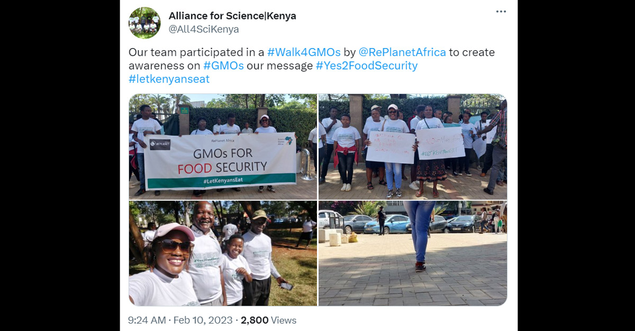Click the parked blue car in bottom-right photo
Viewport: 635px width, 331px height.
388,224
